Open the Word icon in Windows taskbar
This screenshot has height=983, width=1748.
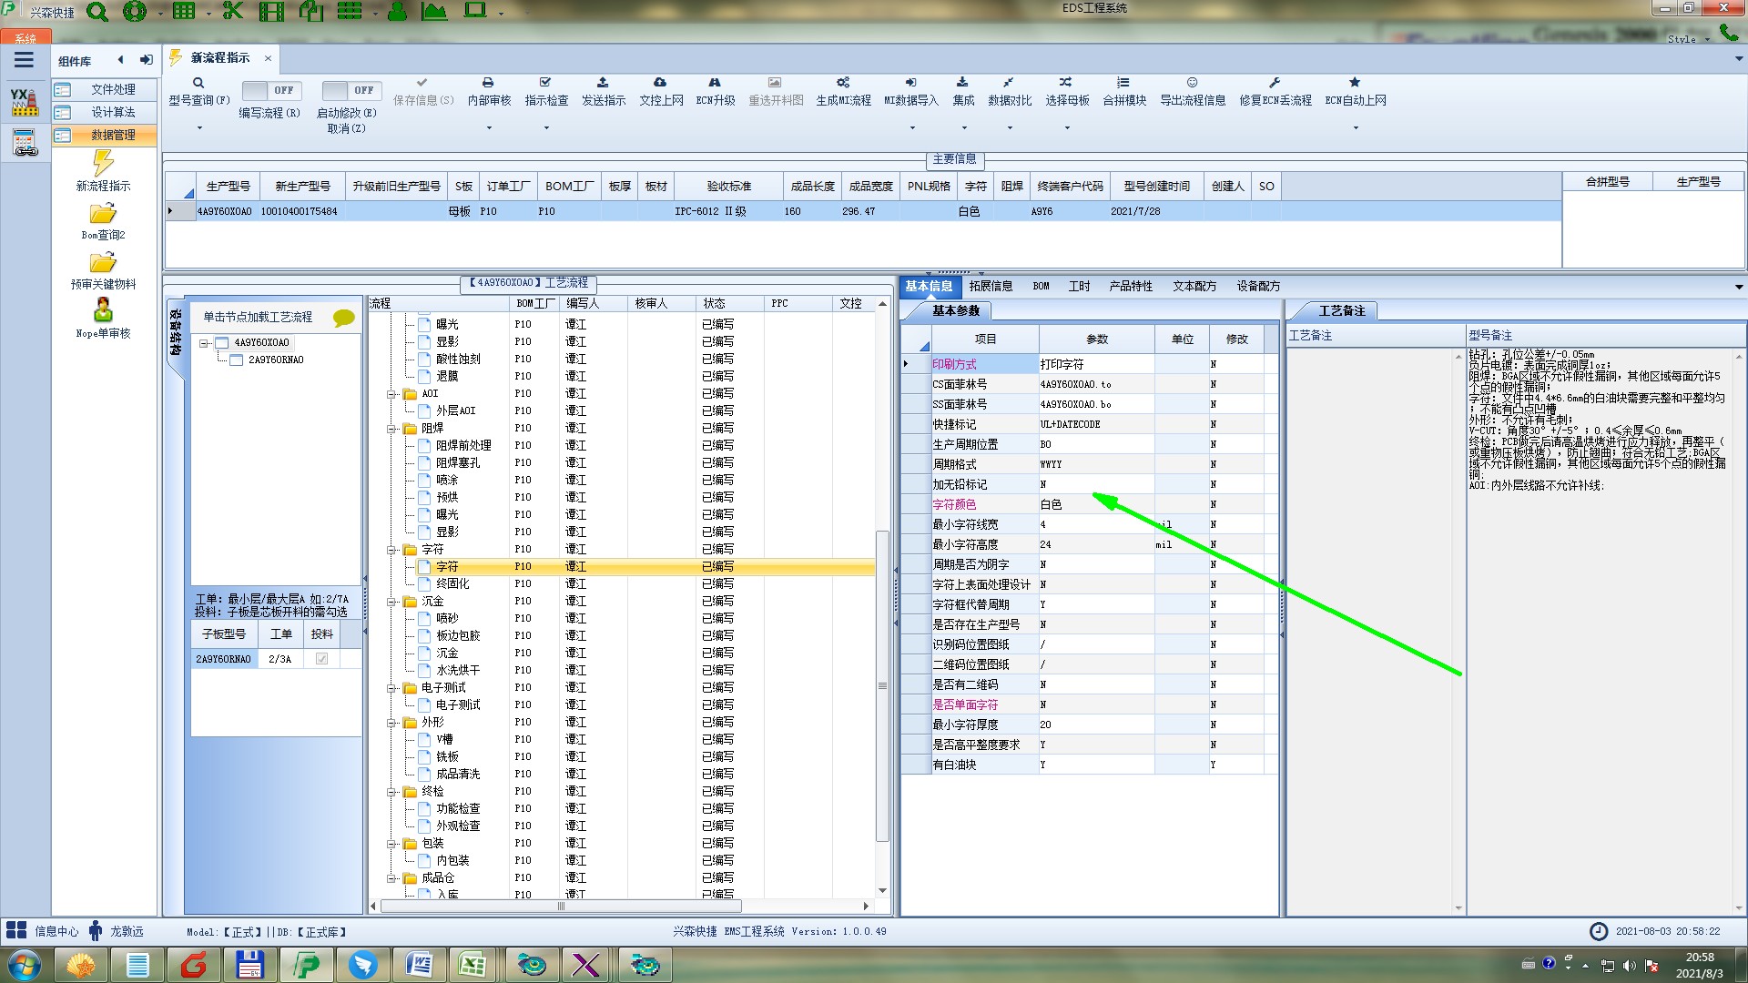[x=419, y=964]
